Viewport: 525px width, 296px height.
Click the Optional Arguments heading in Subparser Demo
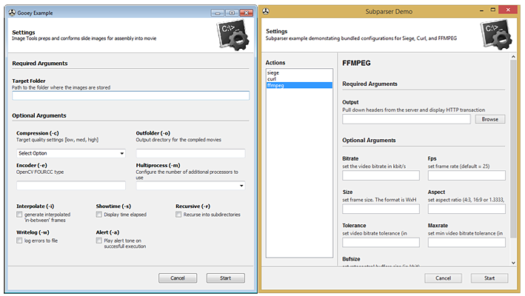coord(369,141)
